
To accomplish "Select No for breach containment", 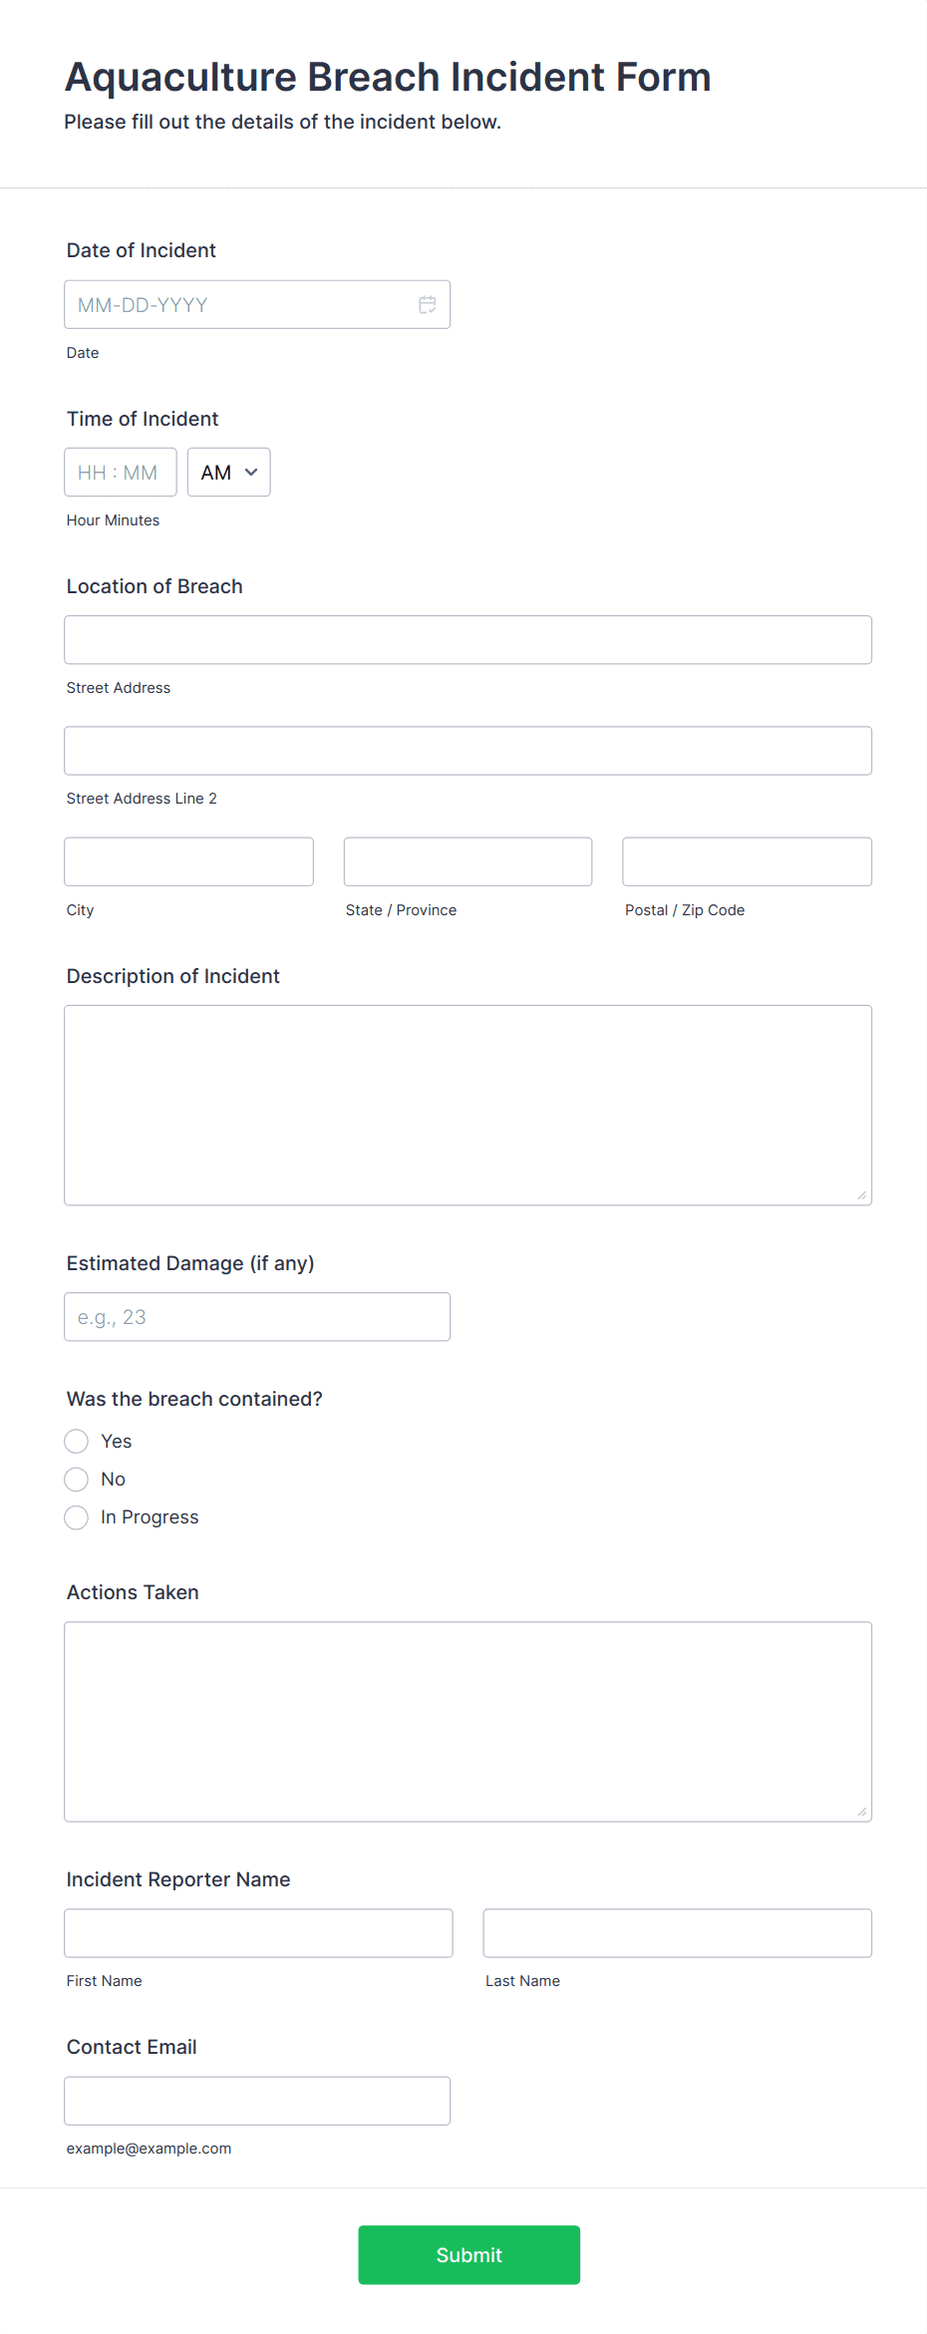I will [76, 1479].
